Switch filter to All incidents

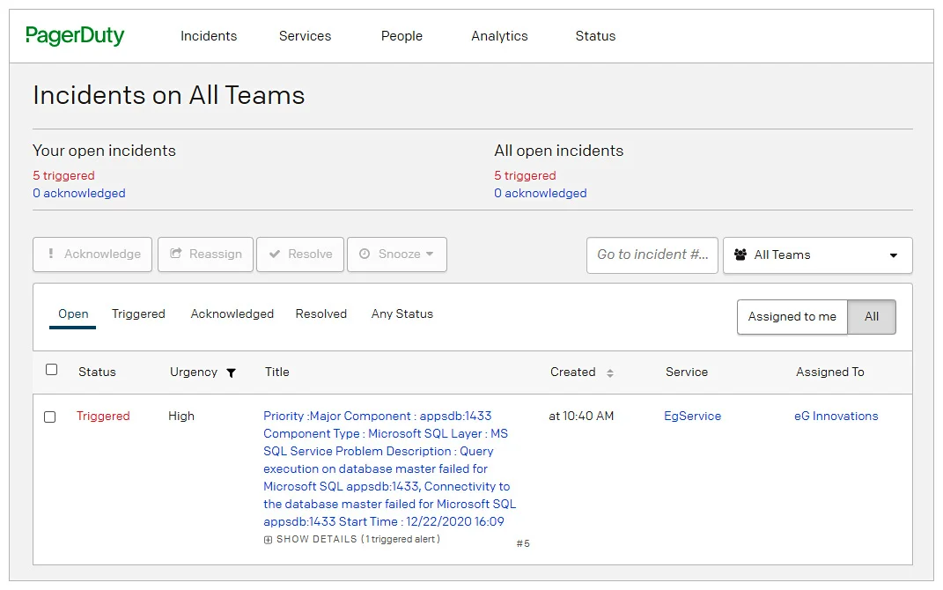(x=872, y=317)
